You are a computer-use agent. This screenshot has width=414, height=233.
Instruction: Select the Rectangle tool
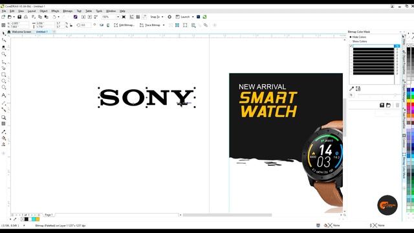[4, 75]
